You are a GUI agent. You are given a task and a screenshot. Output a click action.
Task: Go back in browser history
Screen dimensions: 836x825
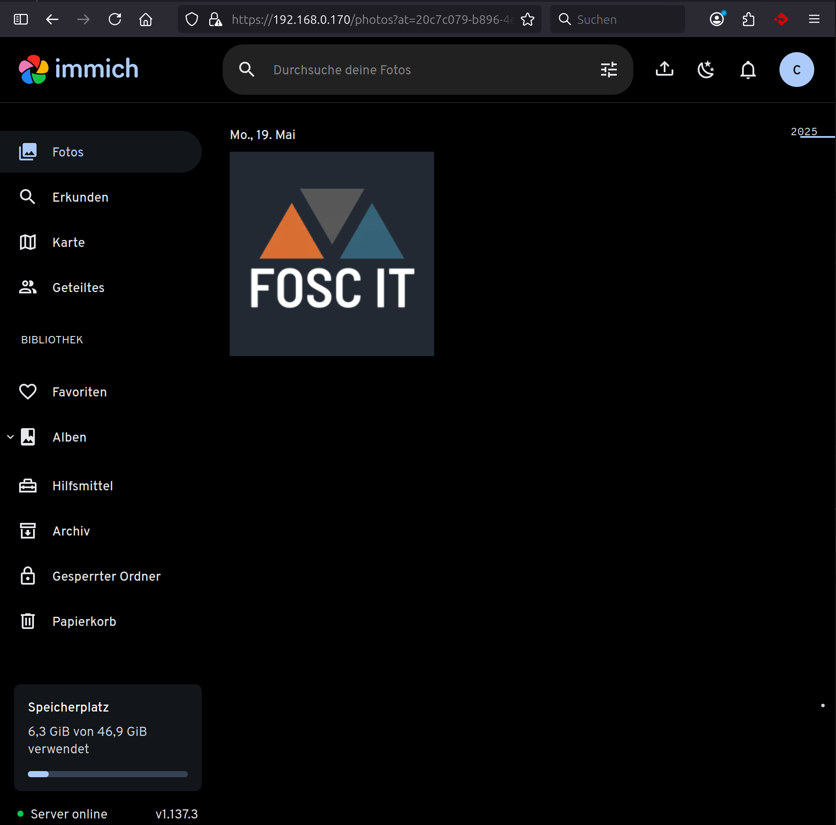[52, 19]
